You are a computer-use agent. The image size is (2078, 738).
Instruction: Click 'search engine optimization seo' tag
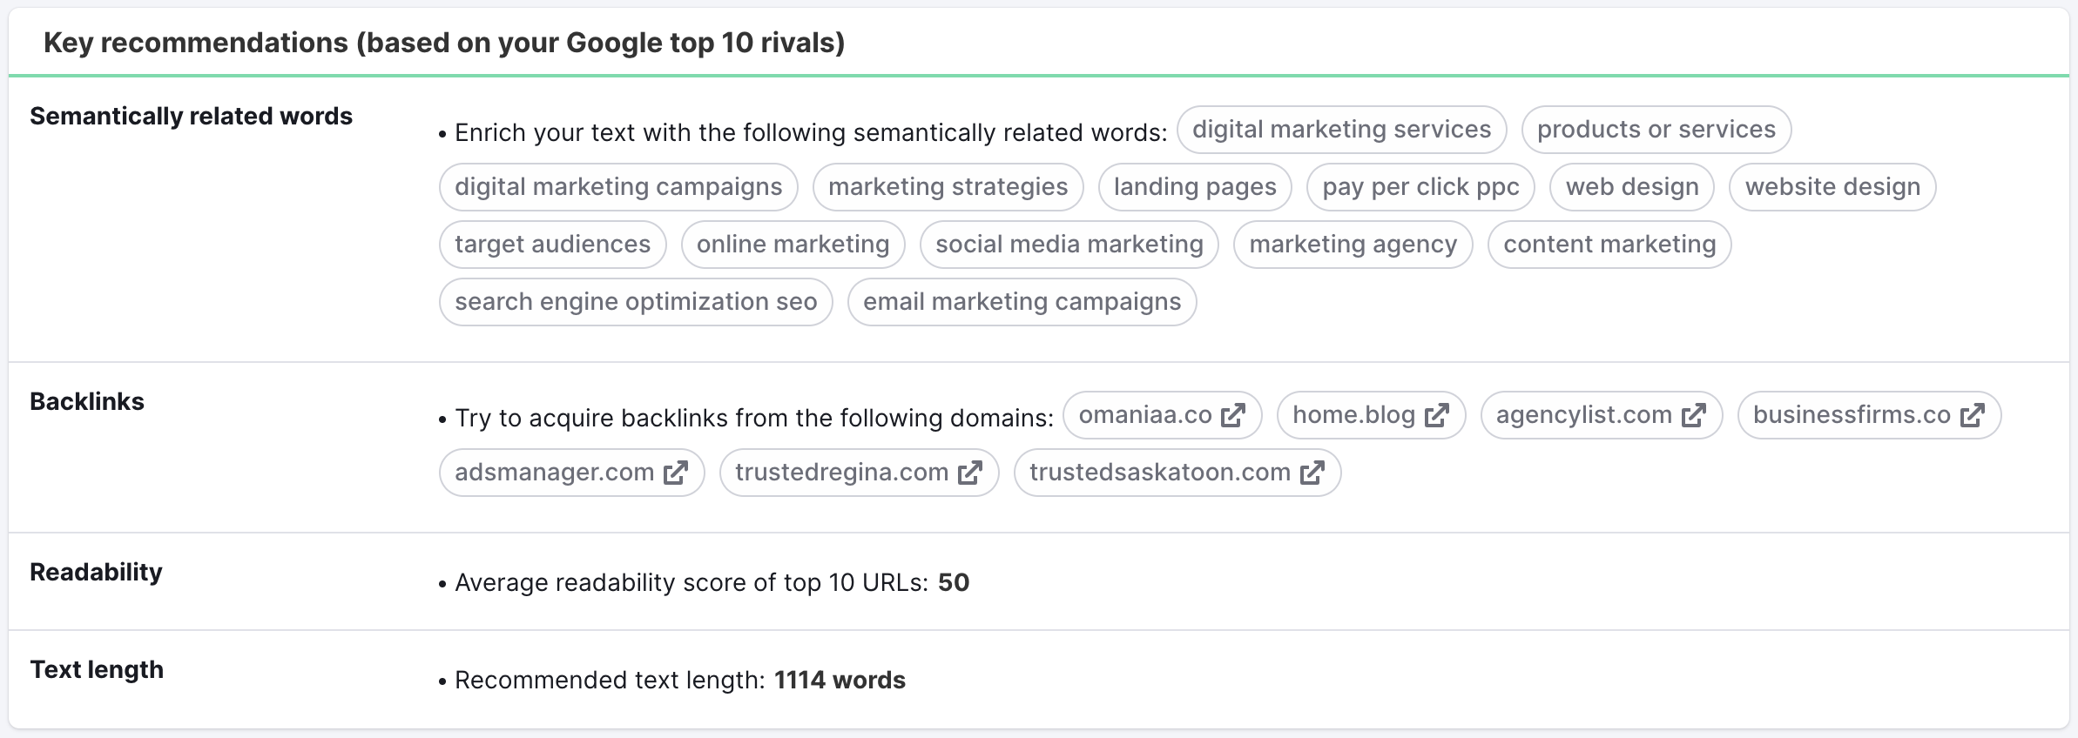(x=636, y=302)
